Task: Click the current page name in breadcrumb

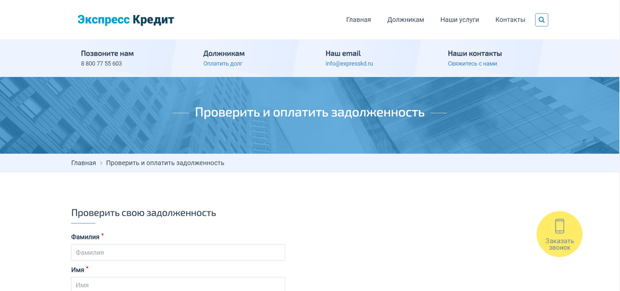Action: coord(165,163)
